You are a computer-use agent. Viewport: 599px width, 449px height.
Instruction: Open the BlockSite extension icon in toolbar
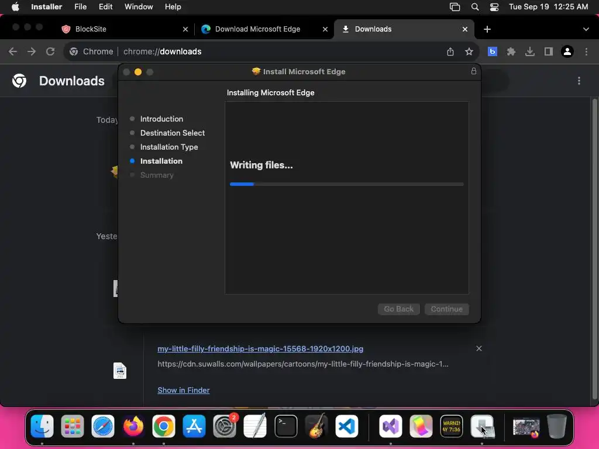pyautogui.click(x=493, y=51)
